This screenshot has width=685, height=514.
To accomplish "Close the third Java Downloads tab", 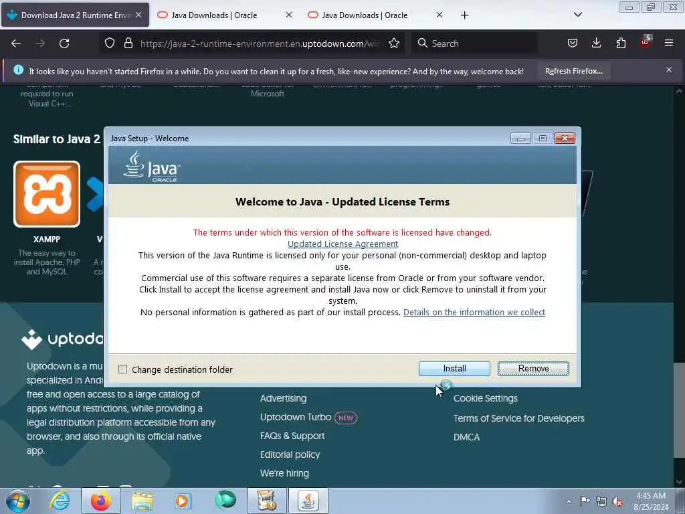I will point(439,15).
